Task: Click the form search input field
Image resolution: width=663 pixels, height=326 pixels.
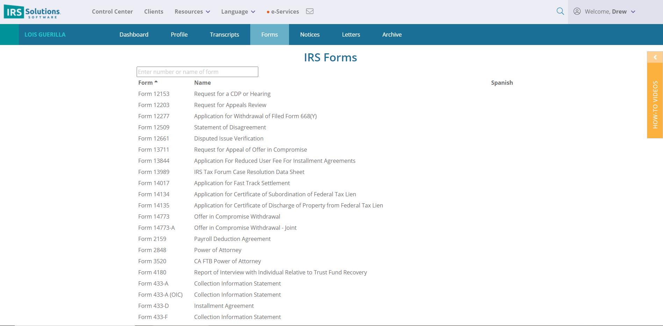Action: tap(197, 71)
